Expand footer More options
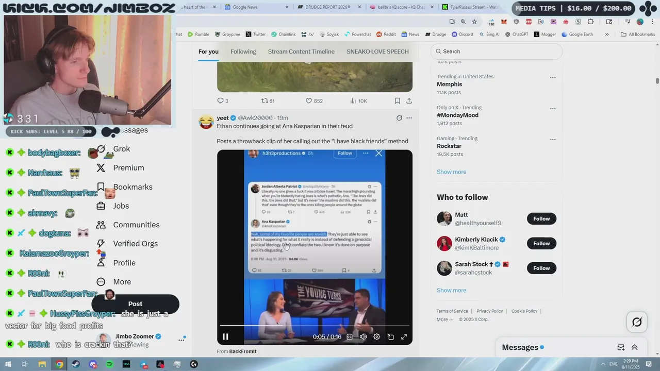 click(x=444, y=319)
